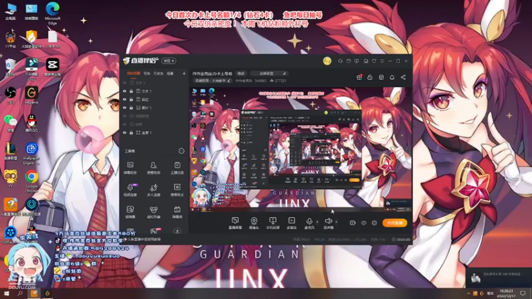Screen dimensions: 532x299
Task: Open the headset customer service icon
Action: point(340,61)
